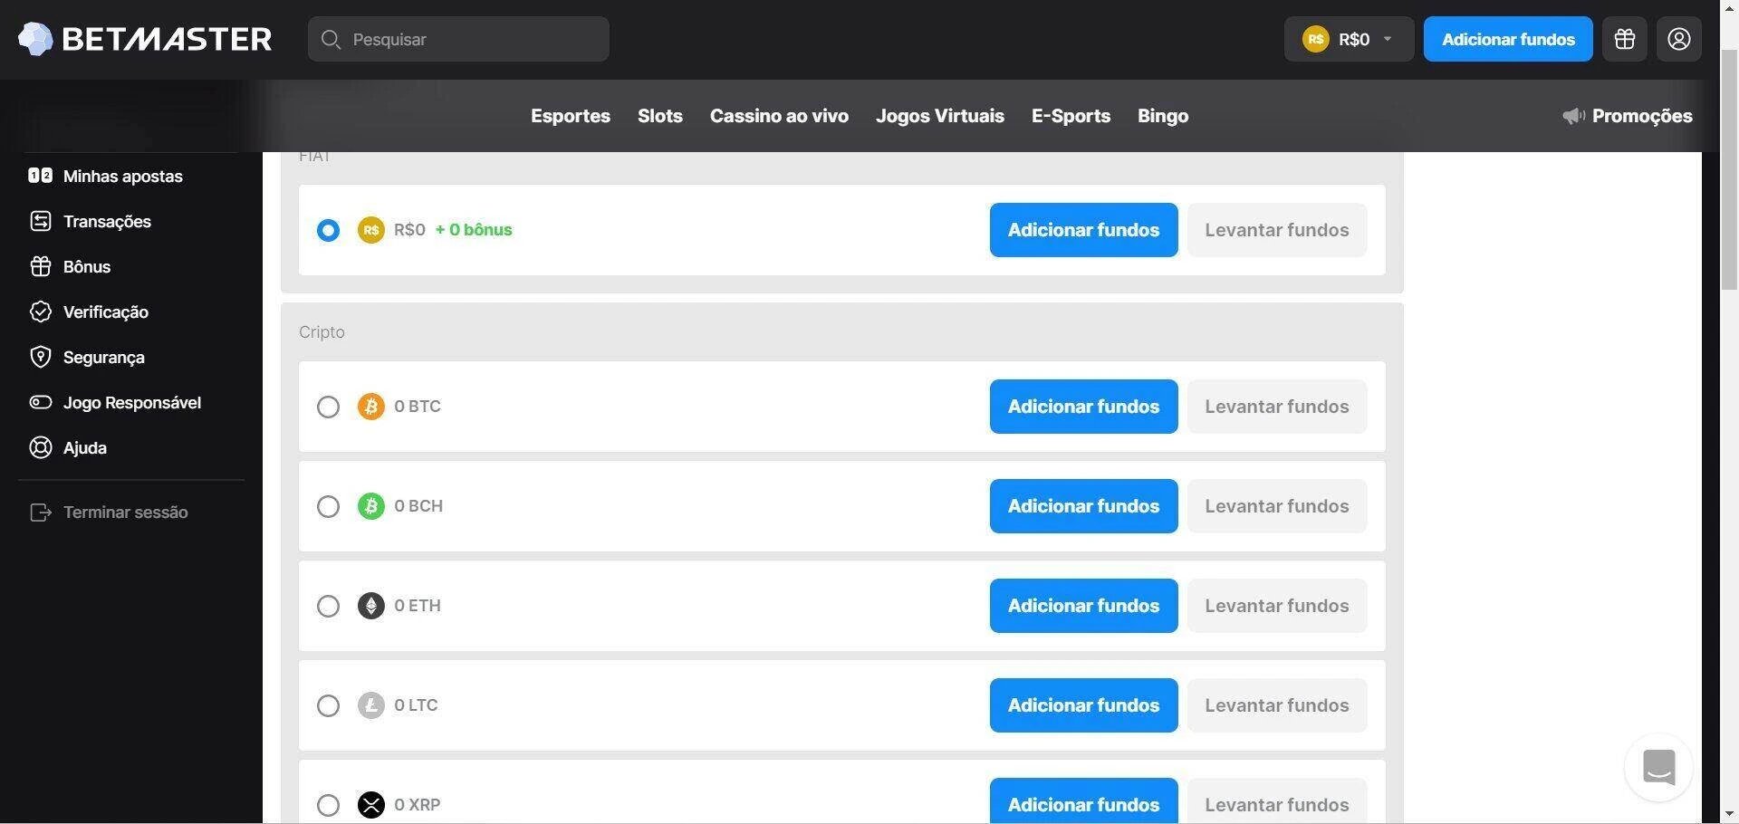Click the Verificação checkmark badge icon
This screenshot has height=824, width=1739.
tap(40, 311)
